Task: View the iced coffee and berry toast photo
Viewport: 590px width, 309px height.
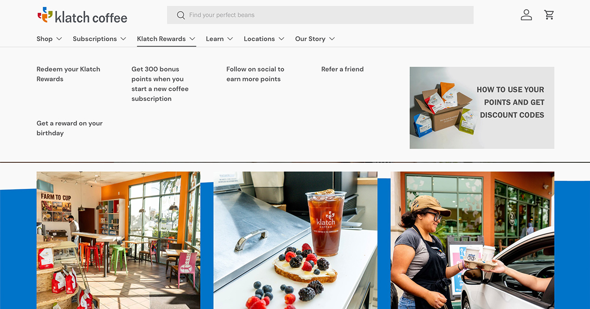Action: pos(295,240)
